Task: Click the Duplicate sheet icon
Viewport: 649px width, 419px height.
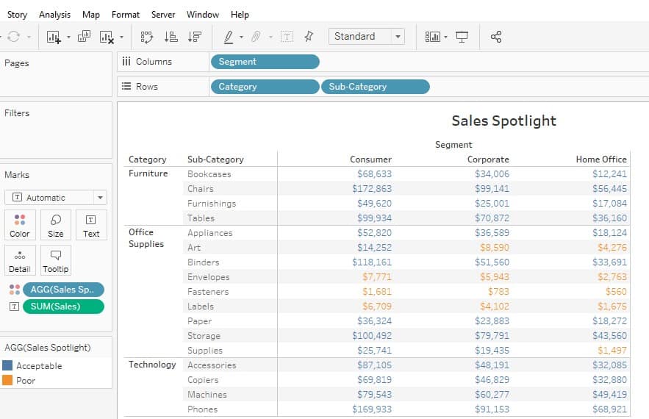Action: tap(84, 36)
